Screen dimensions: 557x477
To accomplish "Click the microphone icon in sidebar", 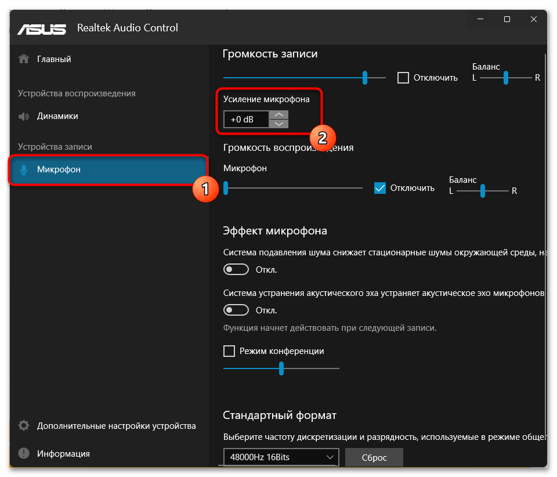I will tap(24, 169).
